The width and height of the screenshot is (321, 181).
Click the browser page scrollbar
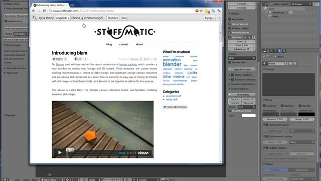[221, 33]
